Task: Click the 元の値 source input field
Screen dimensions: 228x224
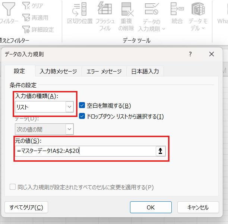Action: point(85,151)
